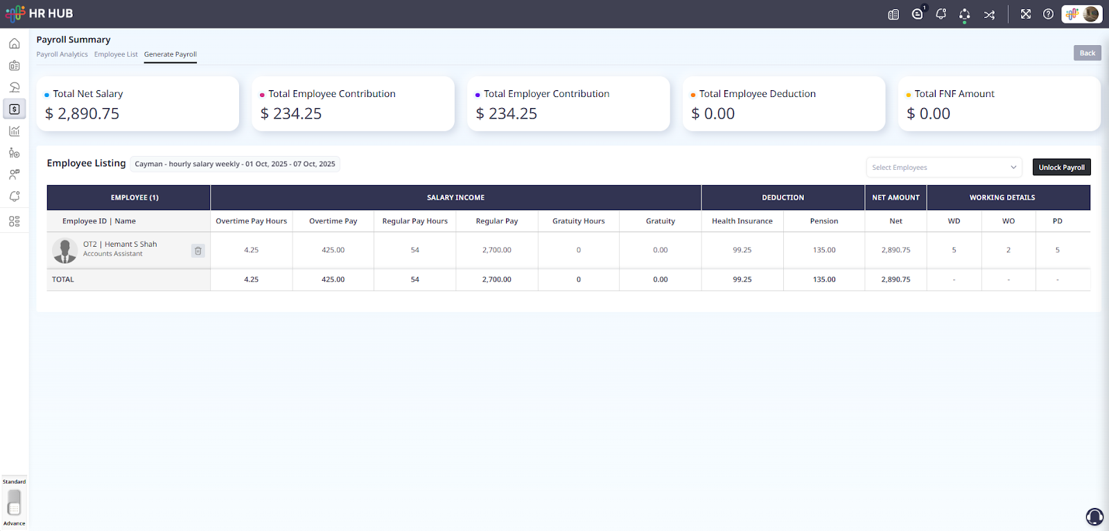Switch to the Employee List tab
Viewport: 1109px width, 531px height.
pos(116,54)
